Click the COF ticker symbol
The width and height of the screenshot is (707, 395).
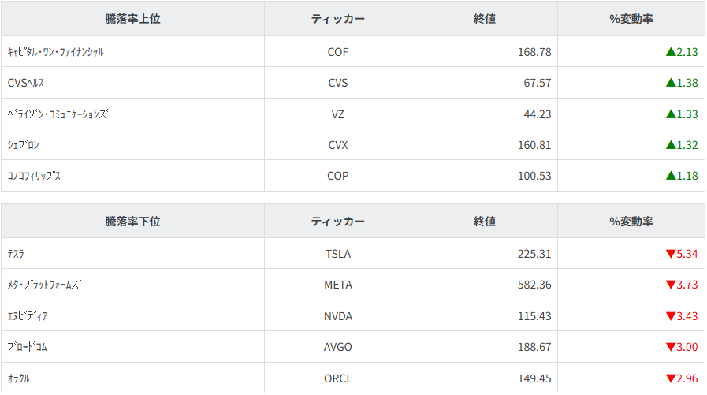pyautogui.click(x=337, y=52)
